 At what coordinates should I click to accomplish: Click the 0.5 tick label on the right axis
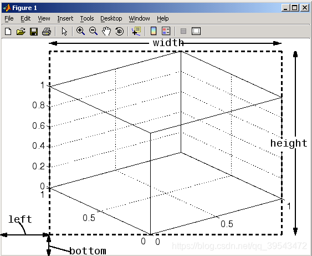[x=227, y=224]
